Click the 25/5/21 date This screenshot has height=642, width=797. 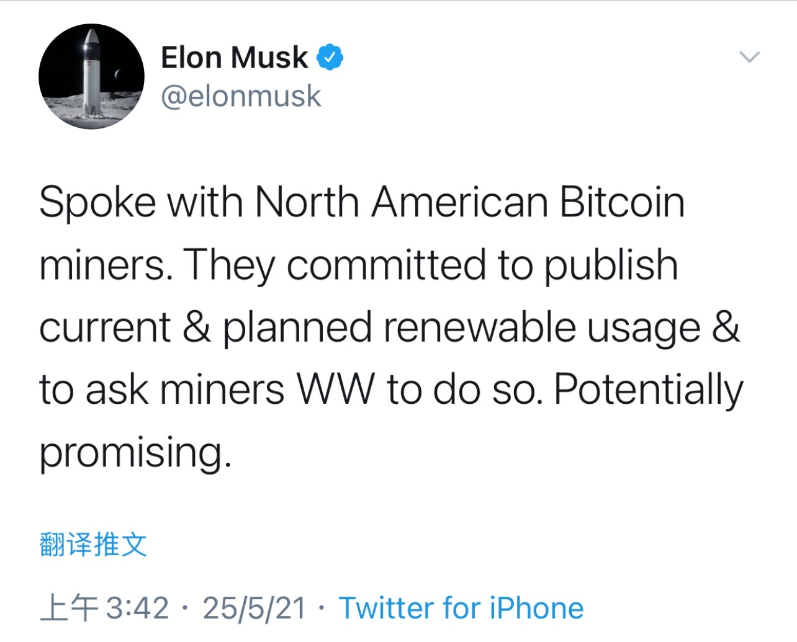(254, 608)
